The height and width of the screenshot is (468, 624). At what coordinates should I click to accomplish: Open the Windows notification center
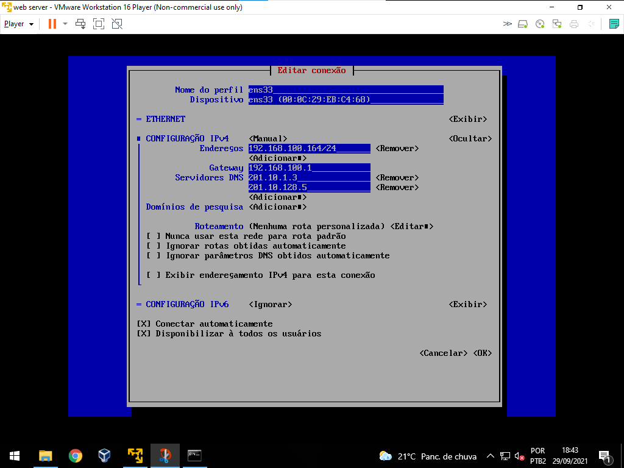(x=604, y=456)
